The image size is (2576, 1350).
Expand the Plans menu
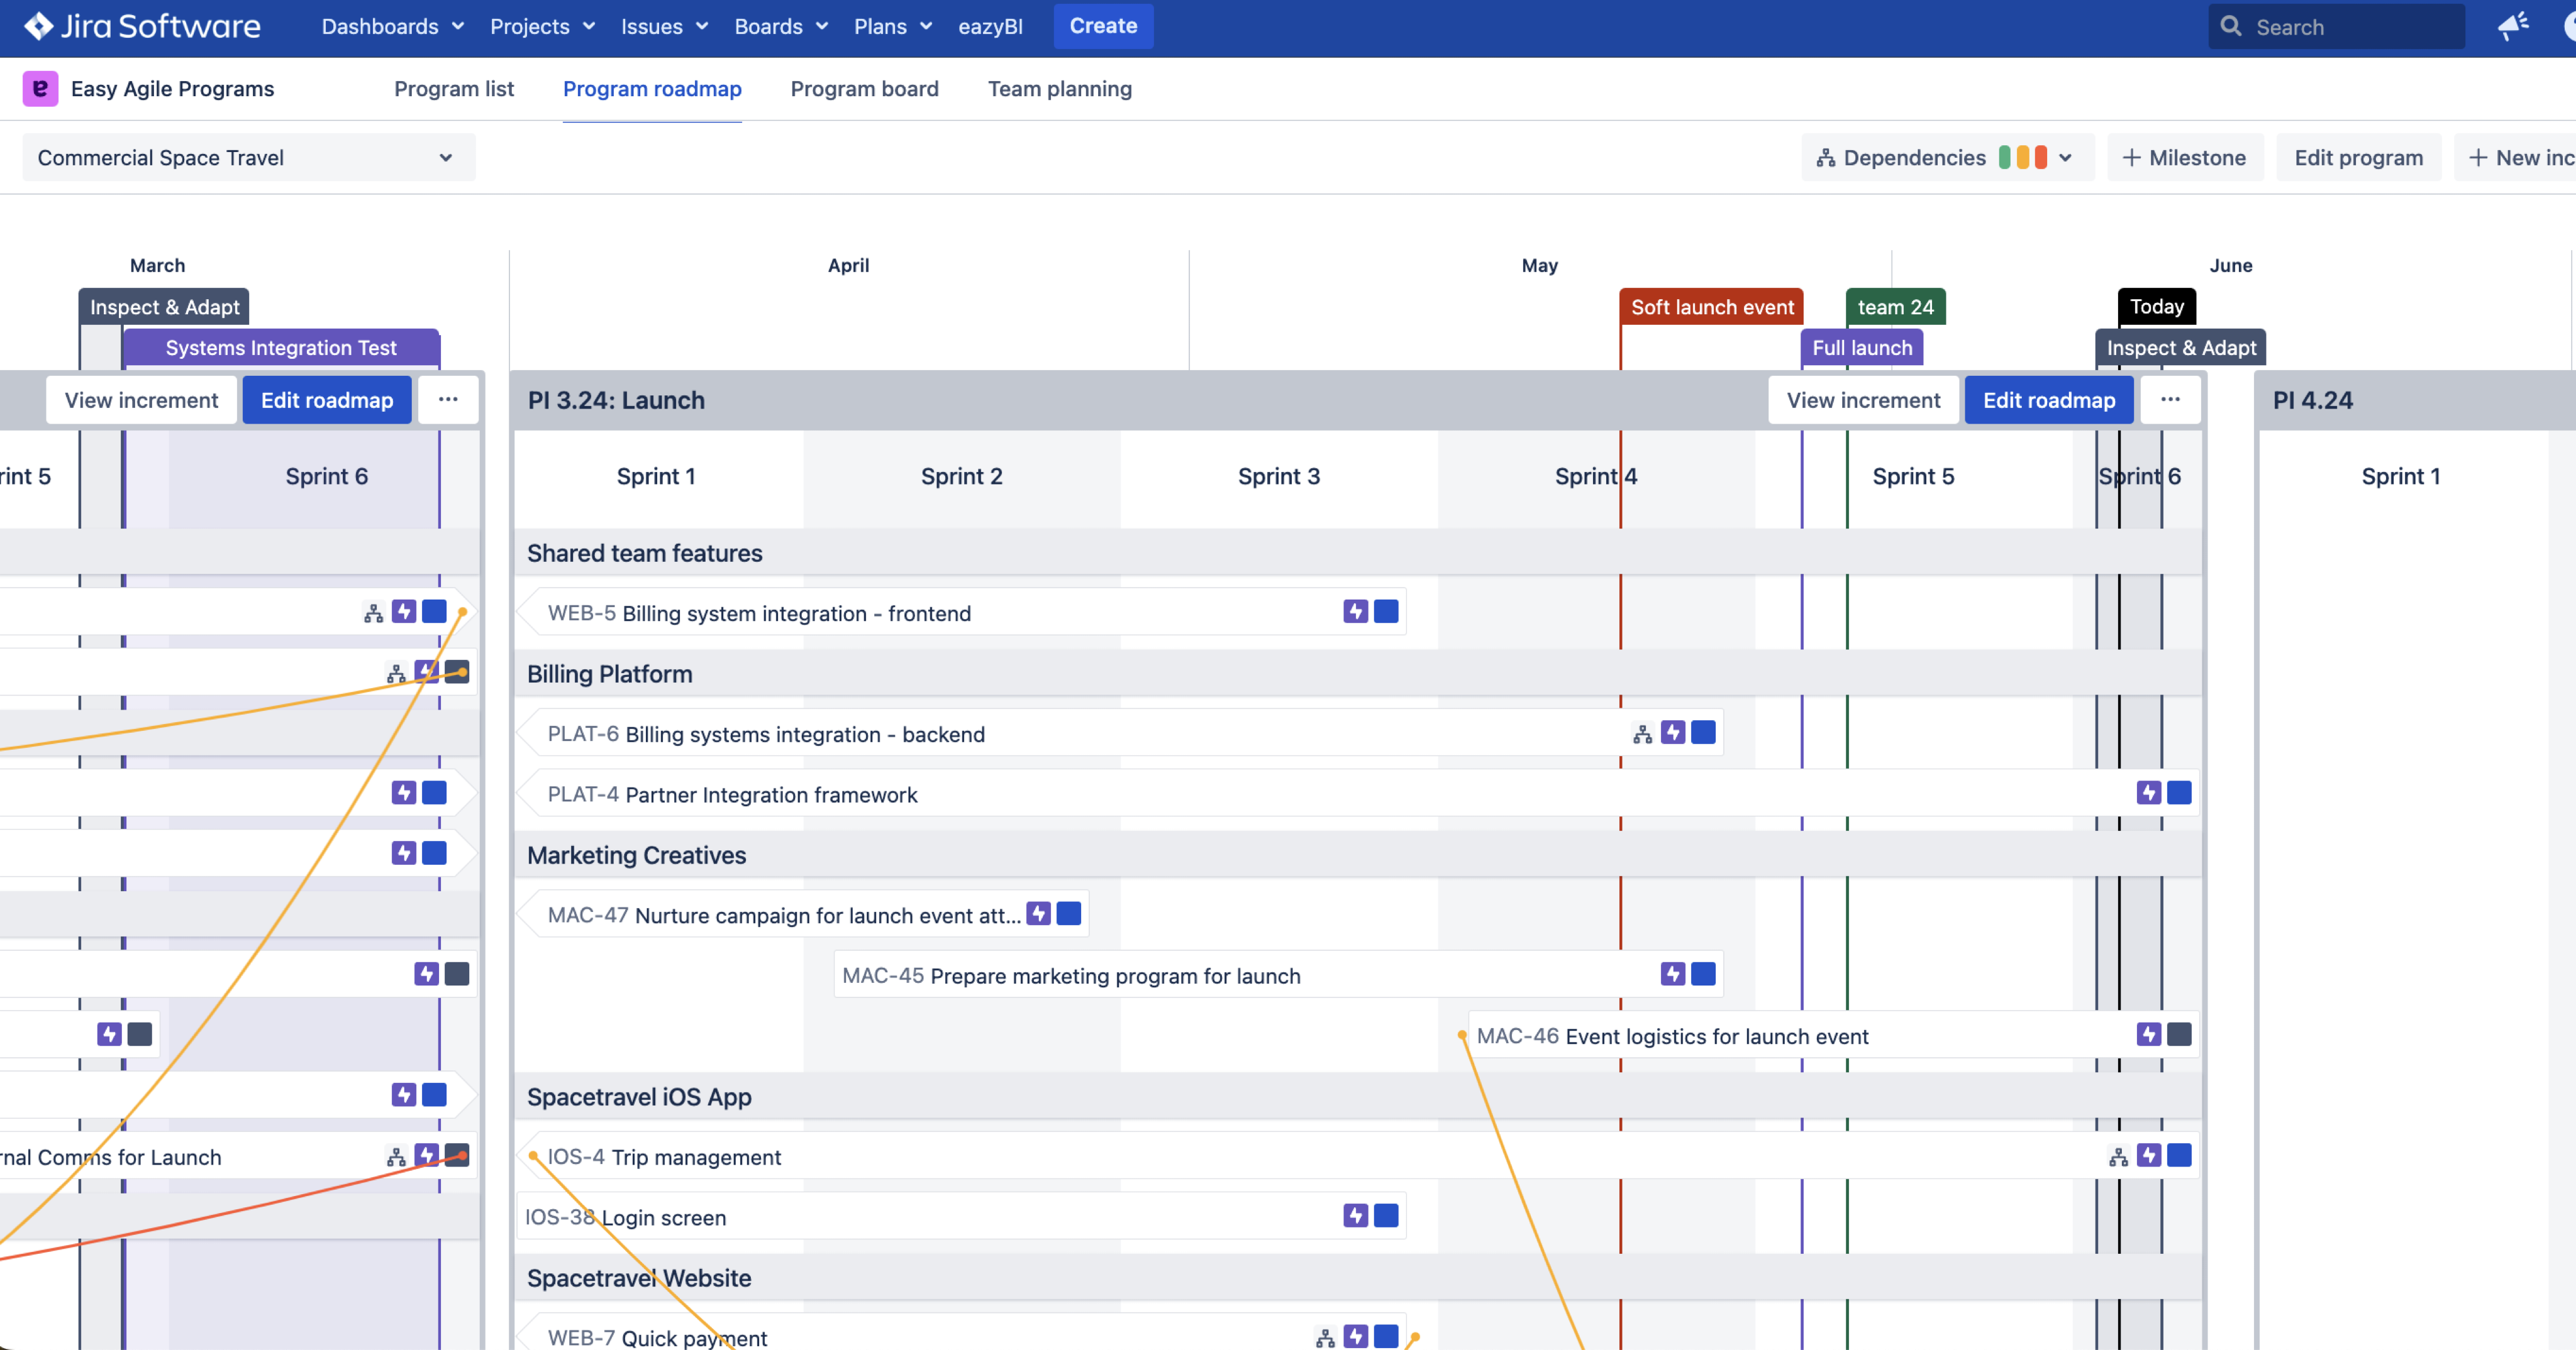coord(893,26)
